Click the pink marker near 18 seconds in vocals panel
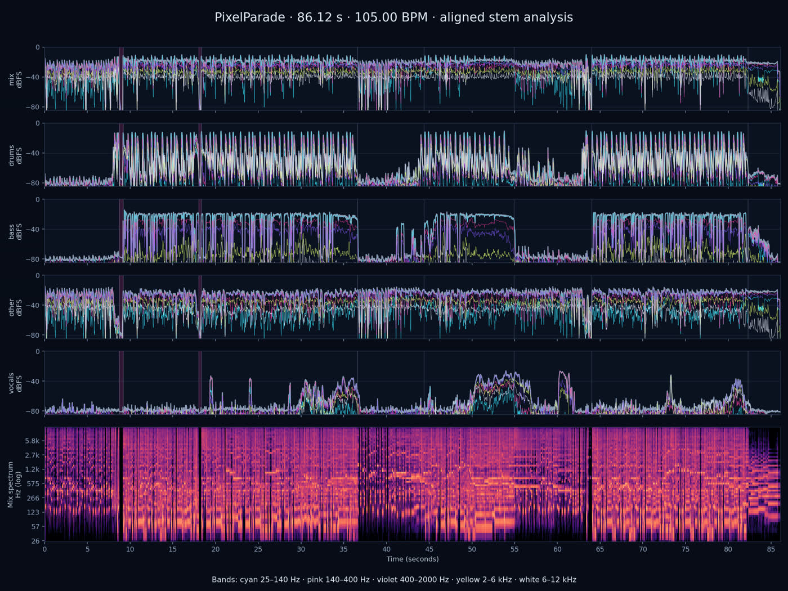This screenshot has width=788, height=591. [x=200, y=383]
